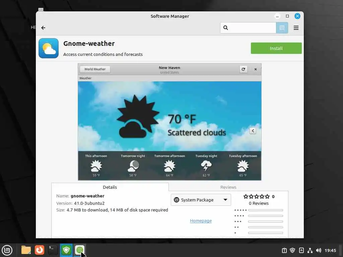Viewport: 343px width, 257px height.
Task: Maximize the Software Manager window
Action: pyautogui.click(x=287, y=16)
